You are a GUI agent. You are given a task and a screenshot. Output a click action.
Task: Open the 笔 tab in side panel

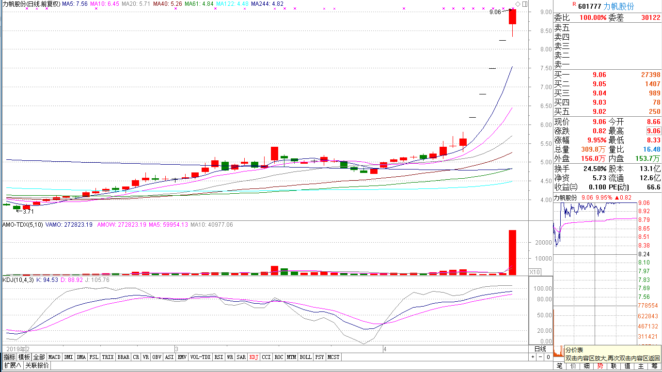click(559, 366)
